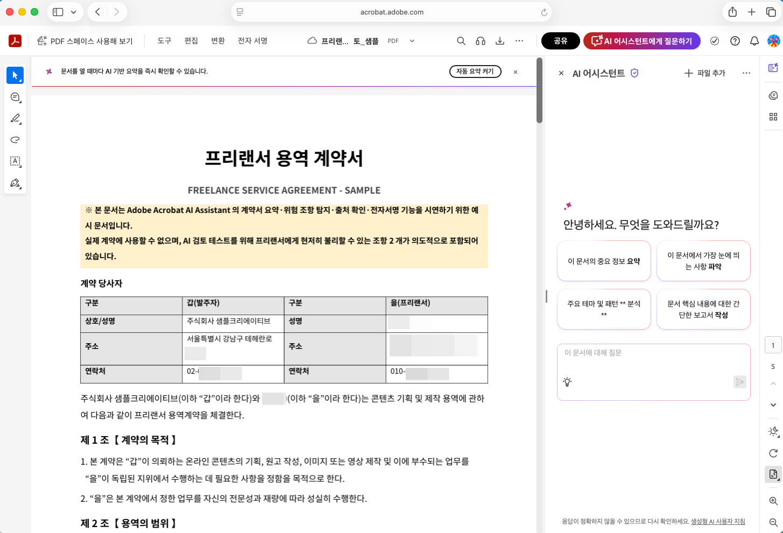The image size is (783, 533).
Task: Show Safari tab overview
Action: pos(771,12)
